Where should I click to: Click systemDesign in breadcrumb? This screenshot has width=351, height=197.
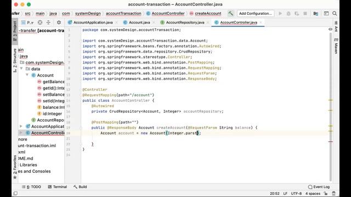pos(88,13)
